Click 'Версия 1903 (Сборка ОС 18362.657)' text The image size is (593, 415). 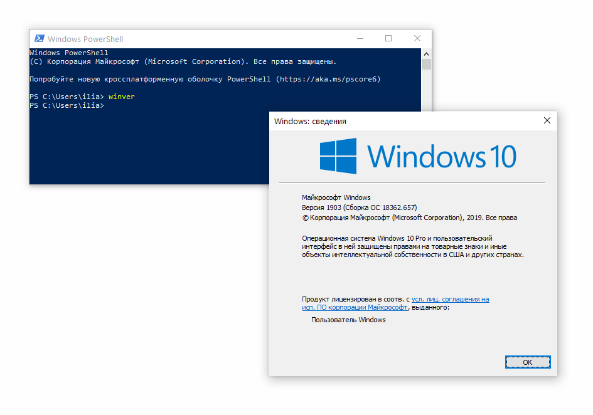[x=360, y=208]
